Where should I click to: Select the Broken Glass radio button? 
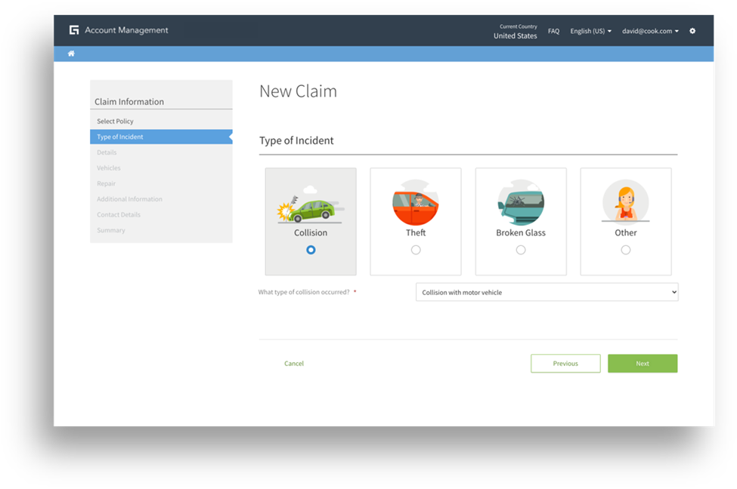(521, 250)
